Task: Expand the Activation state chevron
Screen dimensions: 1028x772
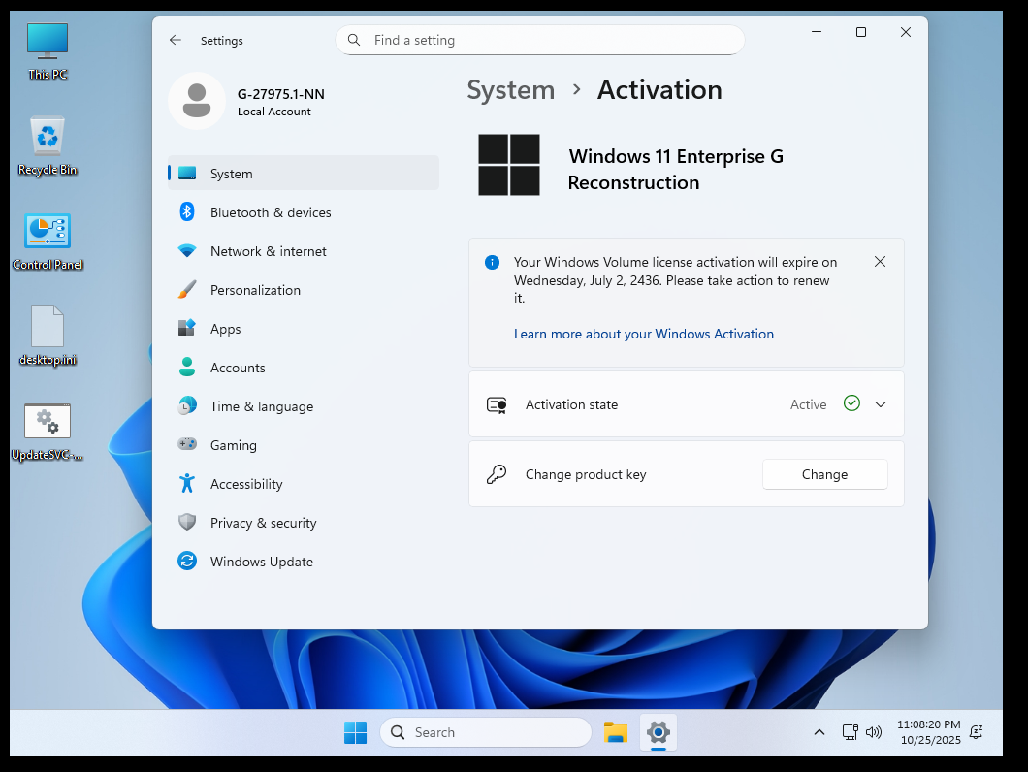Action: 881,404
